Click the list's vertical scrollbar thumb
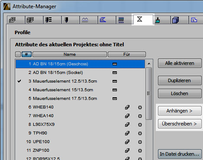Image resolution: width=203 pixels, height=160 pixels. tap(149, 93)
